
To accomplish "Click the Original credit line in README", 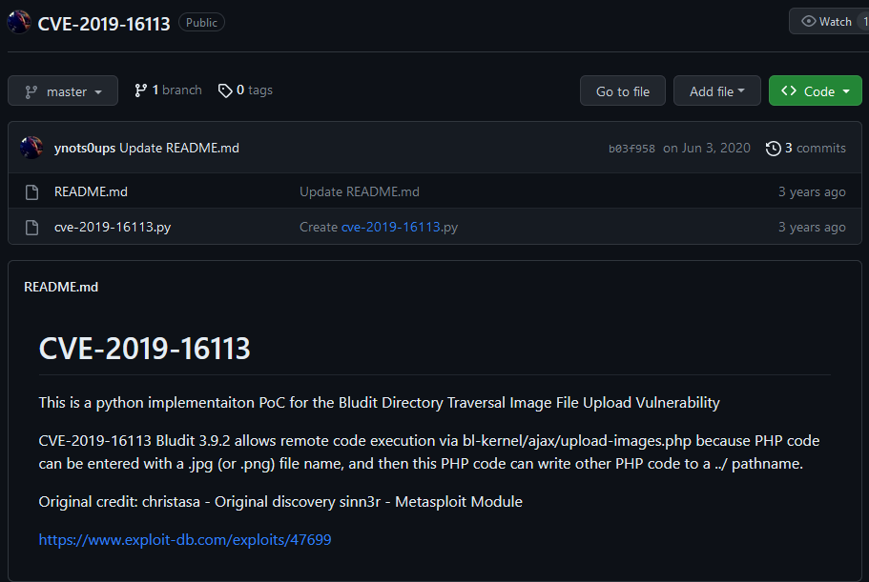I will point(280,502).
